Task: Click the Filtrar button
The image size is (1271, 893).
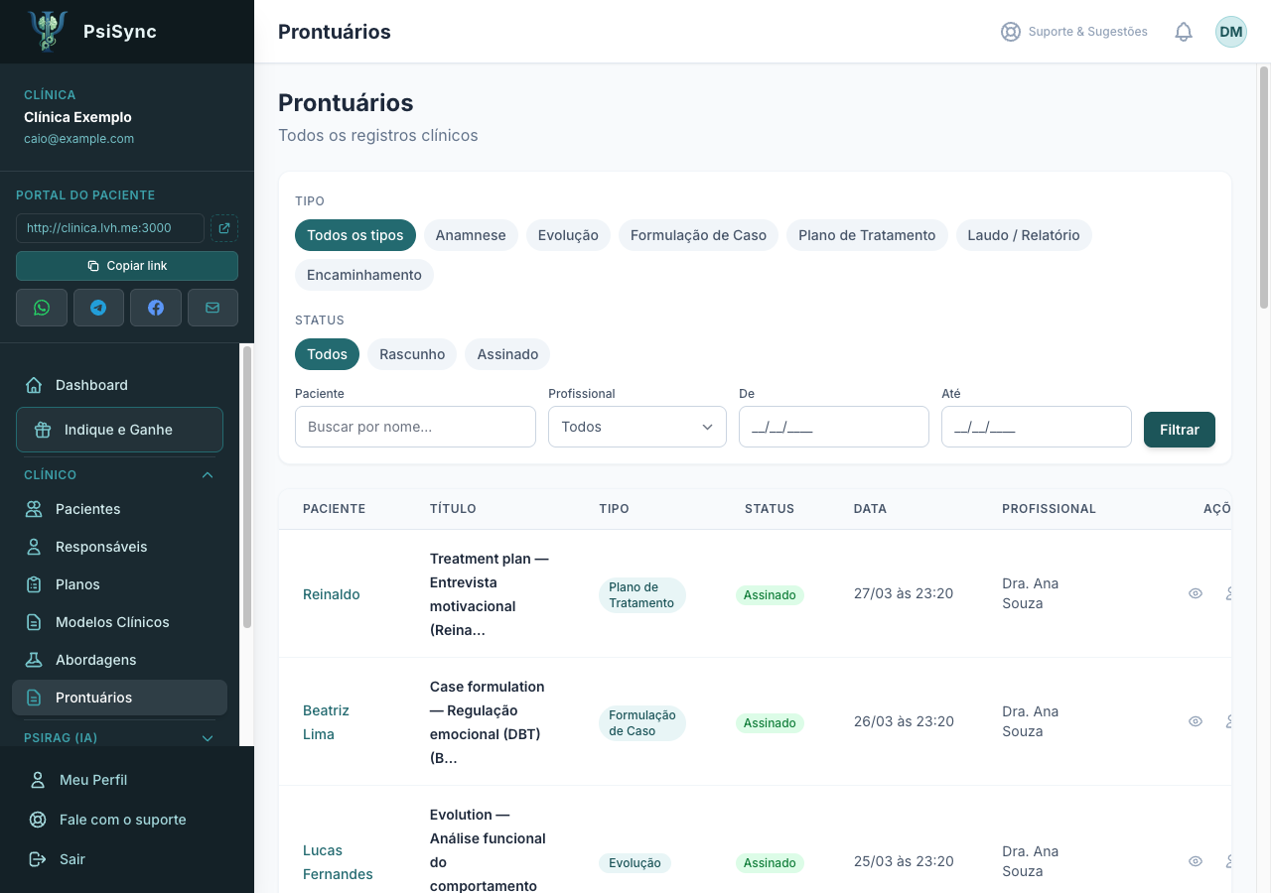Action: click(x=1180, y=430)
